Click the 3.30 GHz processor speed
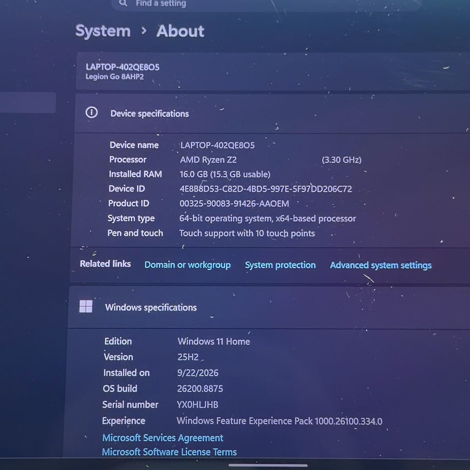470x470 pixels. click(x=342, y=160)
